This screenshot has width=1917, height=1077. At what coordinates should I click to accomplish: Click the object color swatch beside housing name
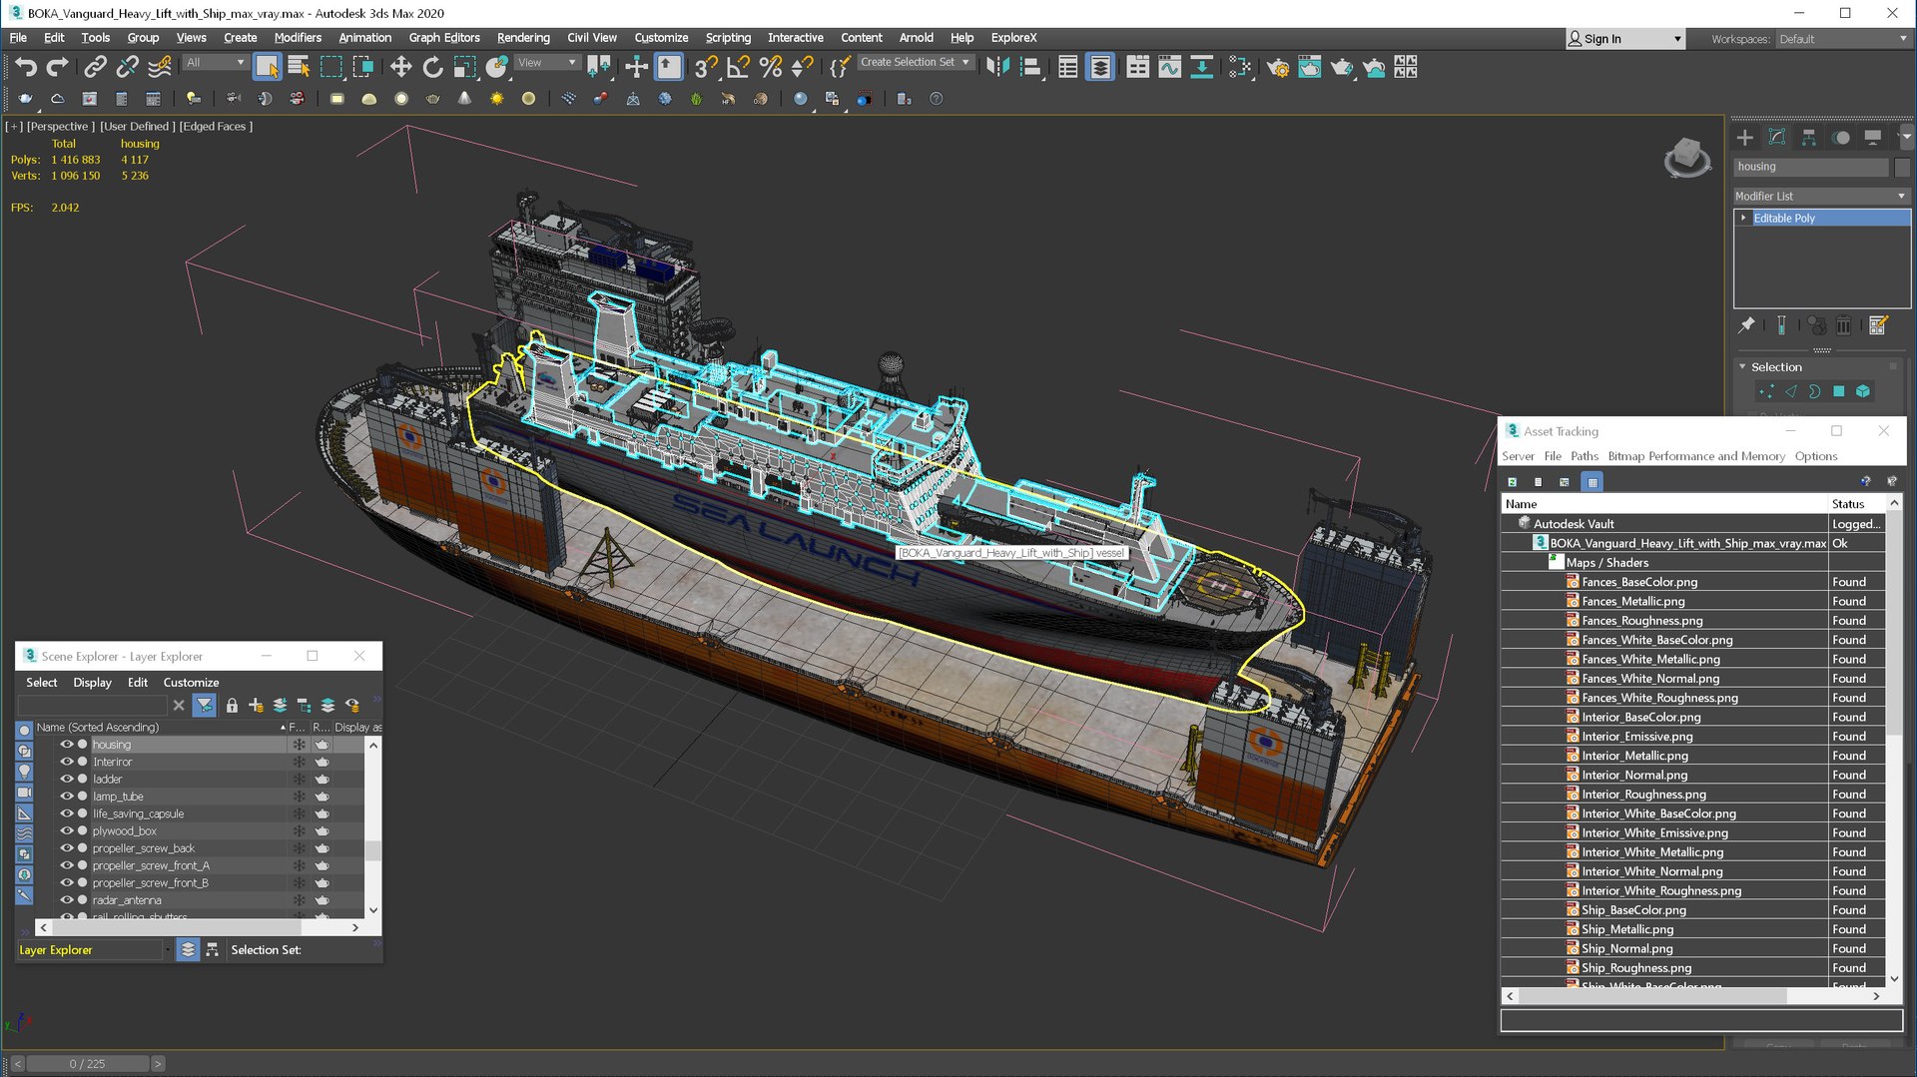(1902, 167)
